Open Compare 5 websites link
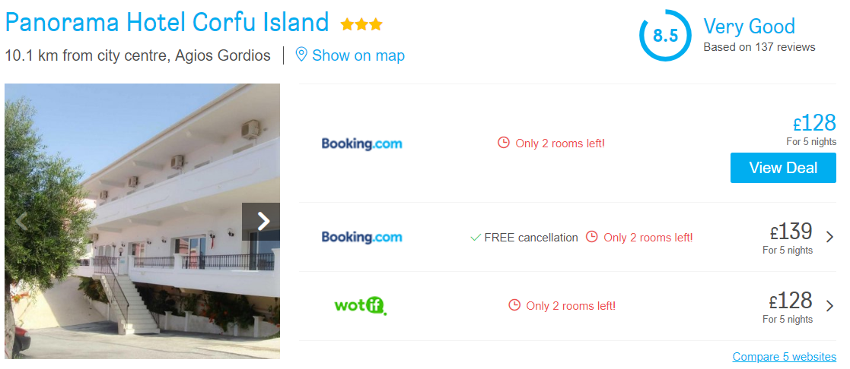Screen dimensions: 850x369 pos(785,357)
